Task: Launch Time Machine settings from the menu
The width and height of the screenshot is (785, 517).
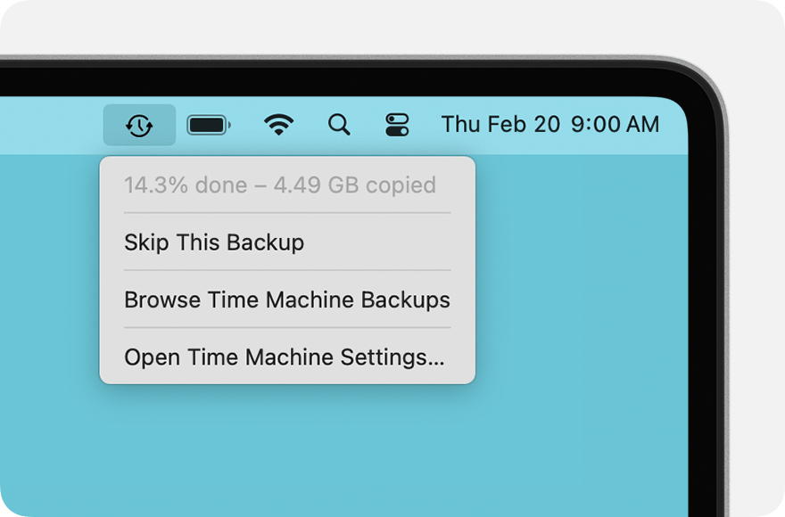Action: pos(285,357)
